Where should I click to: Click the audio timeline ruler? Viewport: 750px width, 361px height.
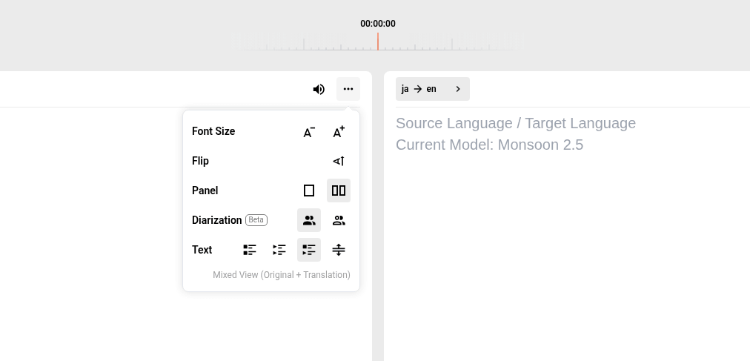tap(377, 41)
